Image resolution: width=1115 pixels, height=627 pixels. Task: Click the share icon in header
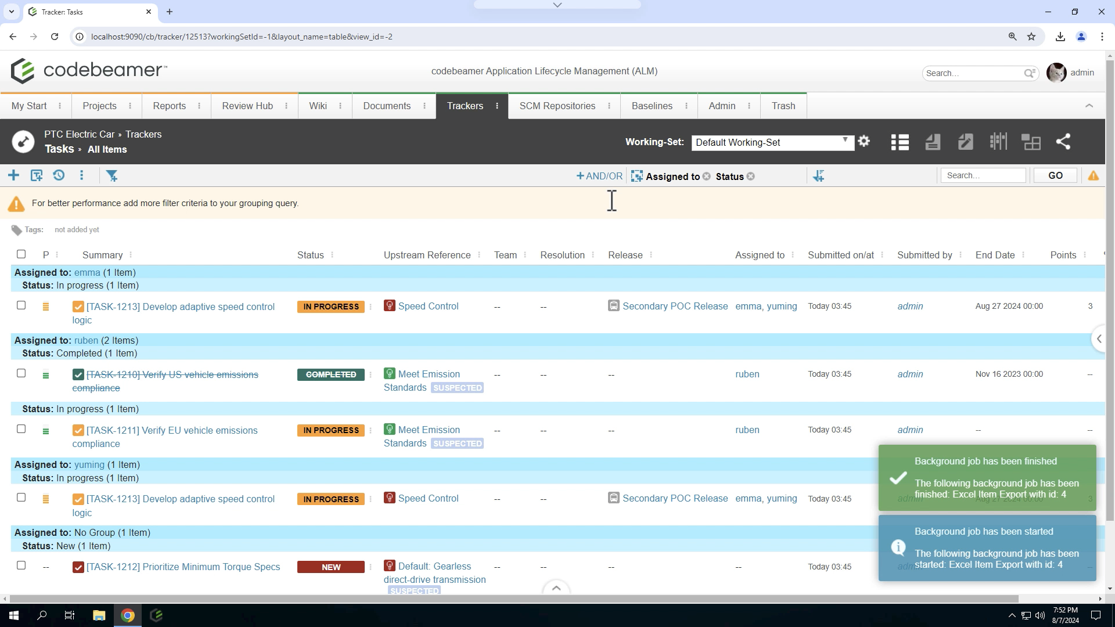1063,142
